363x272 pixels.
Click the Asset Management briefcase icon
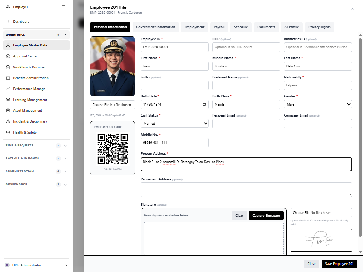coord(8,110)
